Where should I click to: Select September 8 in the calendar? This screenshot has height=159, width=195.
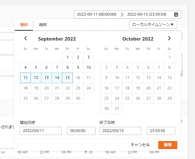click(67, 67)
